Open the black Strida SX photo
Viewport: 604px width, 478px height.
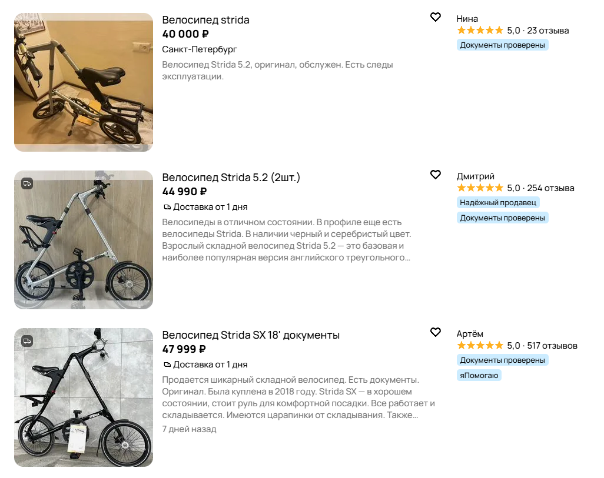point(84,397)
